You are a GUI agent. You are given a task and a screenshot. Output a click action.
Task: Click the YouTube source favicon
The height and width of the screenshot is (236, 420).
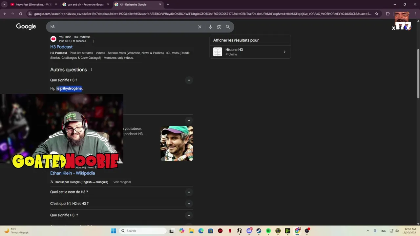click(53, 39)
